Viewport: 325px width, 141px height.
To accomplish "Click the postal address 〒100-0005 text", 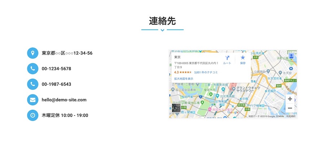I will tap(196, 65).
